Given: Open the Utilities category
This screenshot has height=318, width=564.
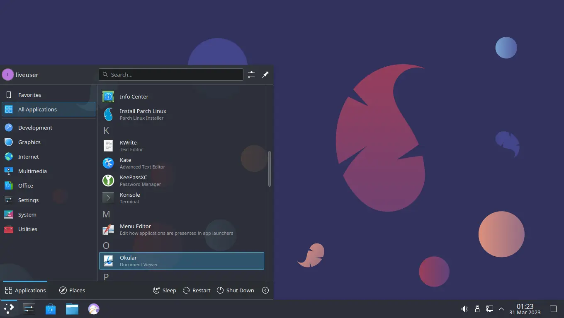Looking at the screenshot, I should [49, 229].
